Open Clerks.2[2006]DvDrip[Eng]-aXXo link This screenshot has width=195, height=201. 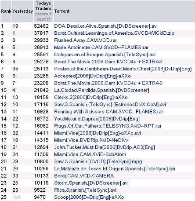pos(91,98)
